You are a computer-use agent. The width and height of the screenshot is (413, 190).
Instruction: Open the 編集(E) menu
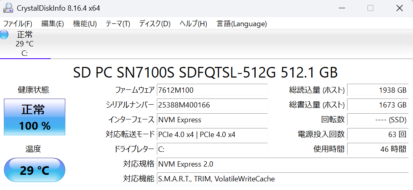pyautogui.click(x=53, y=24)
